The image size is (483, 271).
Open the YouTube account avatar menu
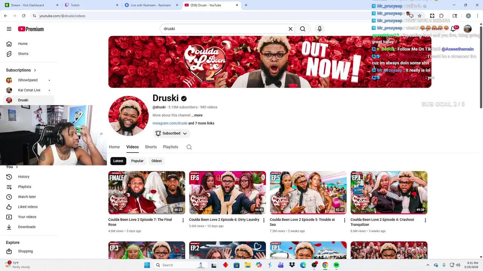coord(468,29)
